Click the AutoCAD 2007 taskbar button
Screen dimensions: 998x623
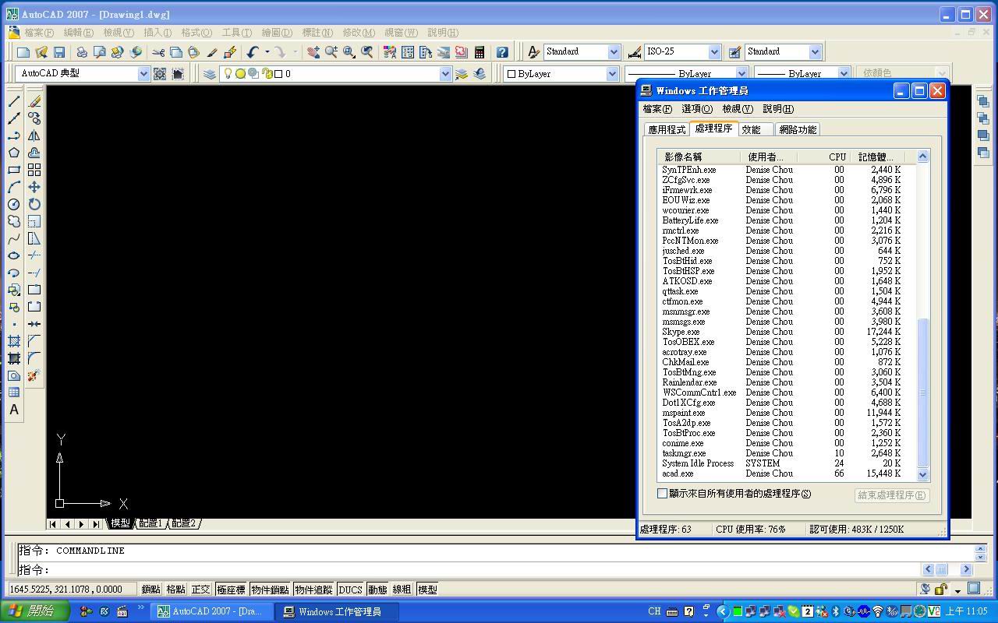click(x=213, y=611)
